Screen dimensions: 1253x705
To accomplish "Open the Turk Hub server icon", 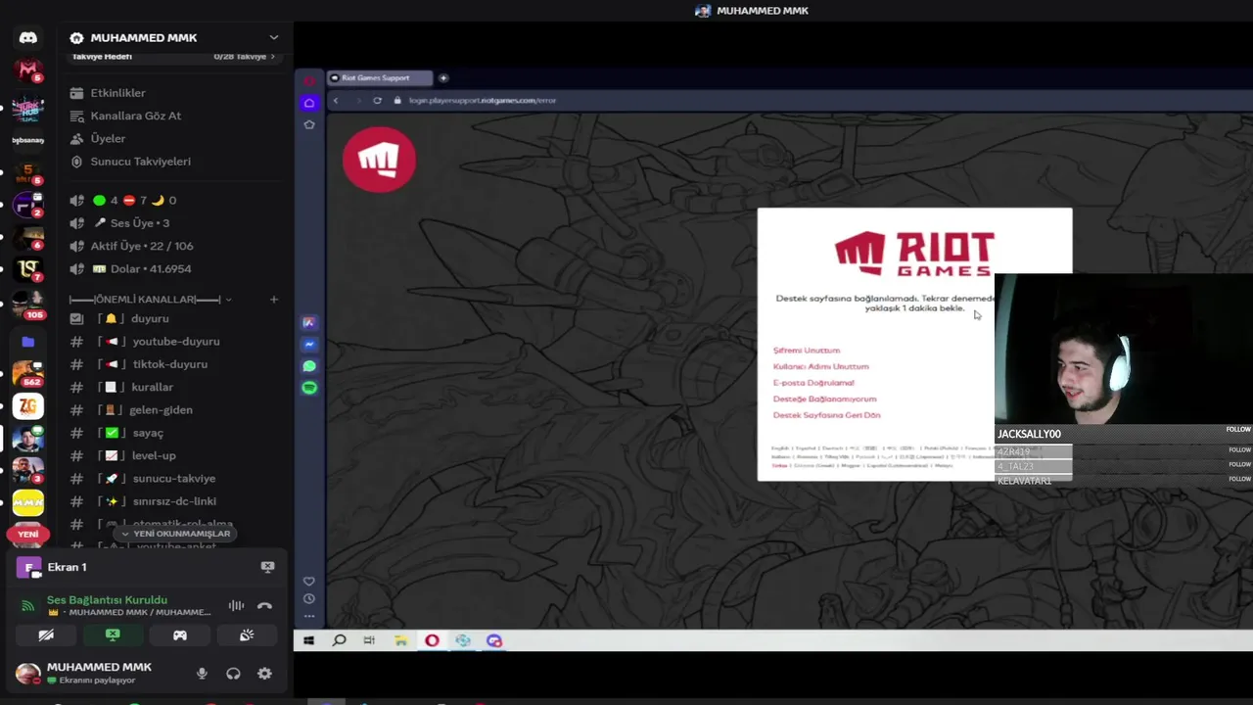I will coord(27,107).
